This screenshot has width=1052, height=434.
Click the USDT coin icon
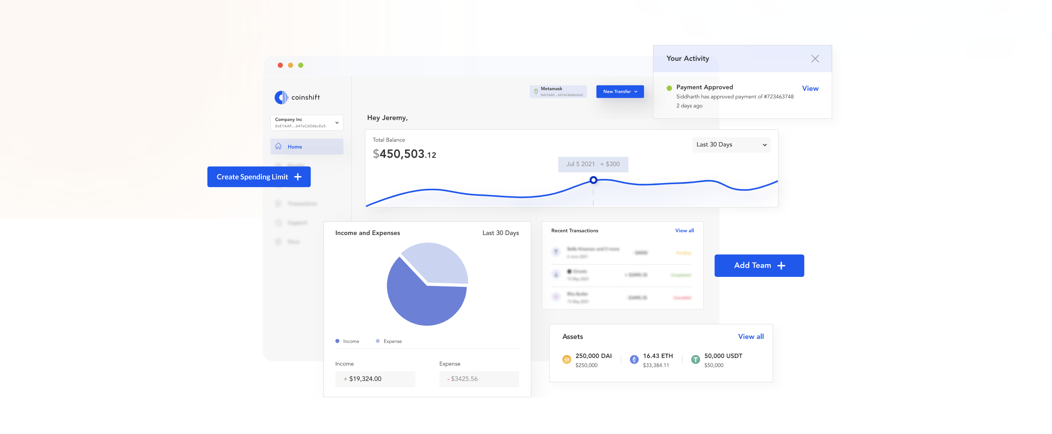coord(695,360)
